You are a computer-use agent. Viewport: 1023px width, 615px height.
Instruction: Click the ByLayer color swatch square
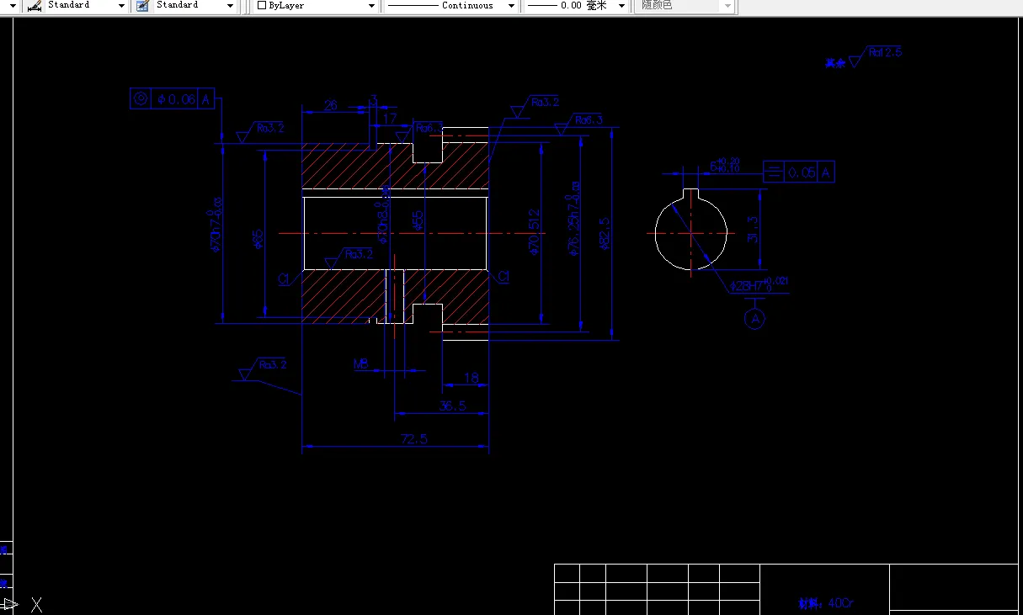[262, 6]
